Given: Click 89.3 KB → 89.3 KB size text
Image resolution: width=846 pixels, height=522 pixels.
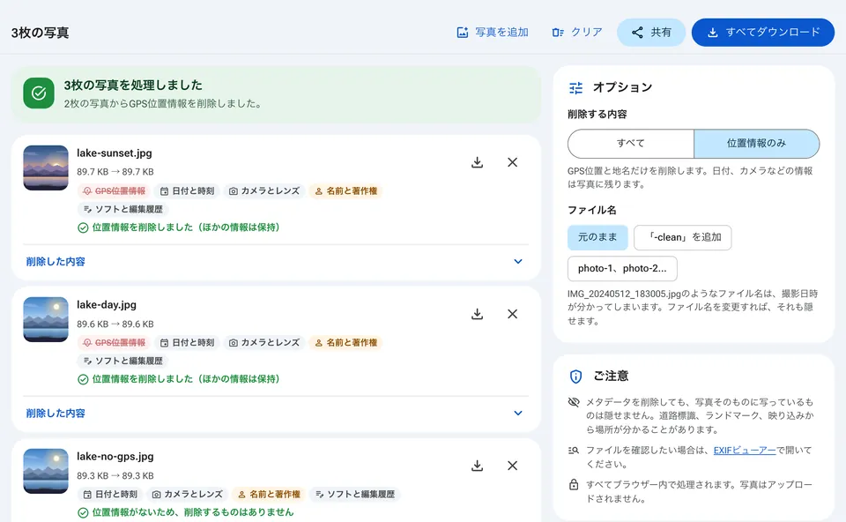Looking at the screenshot, I should pyautogui.click(x=115, y=475).
